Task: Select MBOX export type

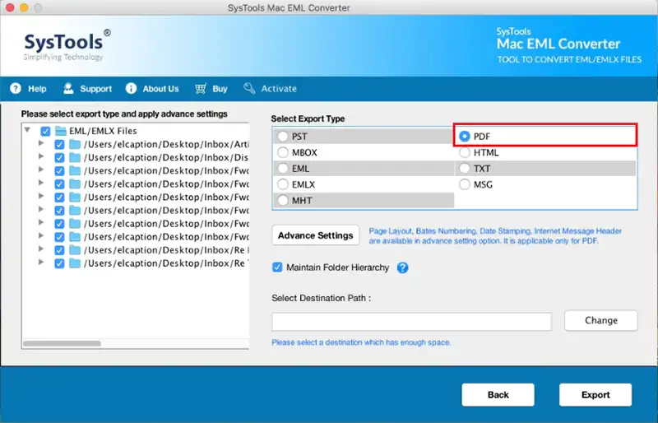Action: [x=283, y=152]
